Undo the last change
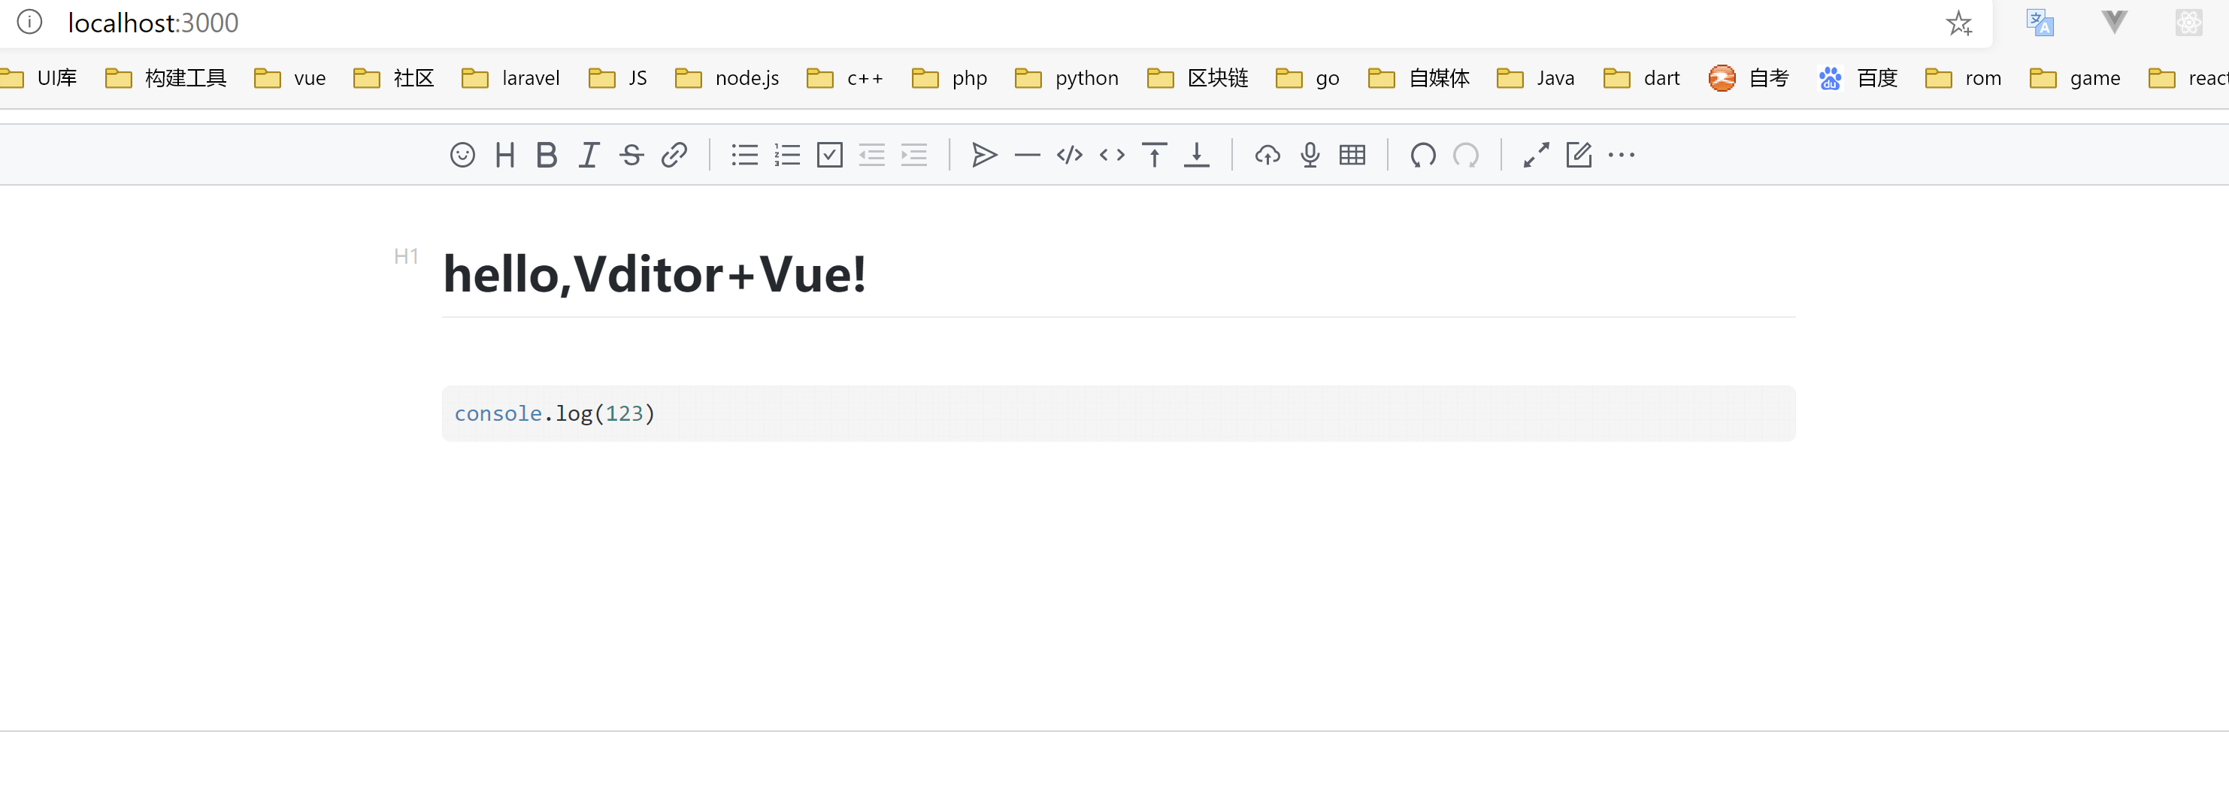Viewport: 2229px width, 792px height. tap(1422, 156)
